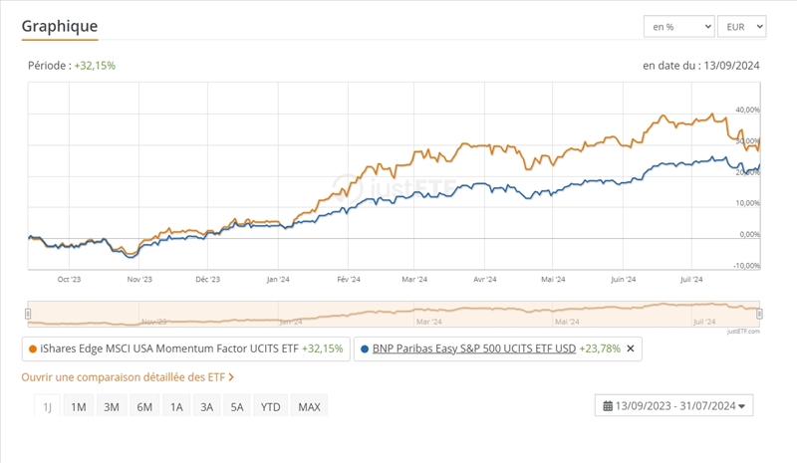Viewport: 797px width, 463px height.
Task: Click the navigator mini chart near Mar '24
Action: tap(428, 315)
